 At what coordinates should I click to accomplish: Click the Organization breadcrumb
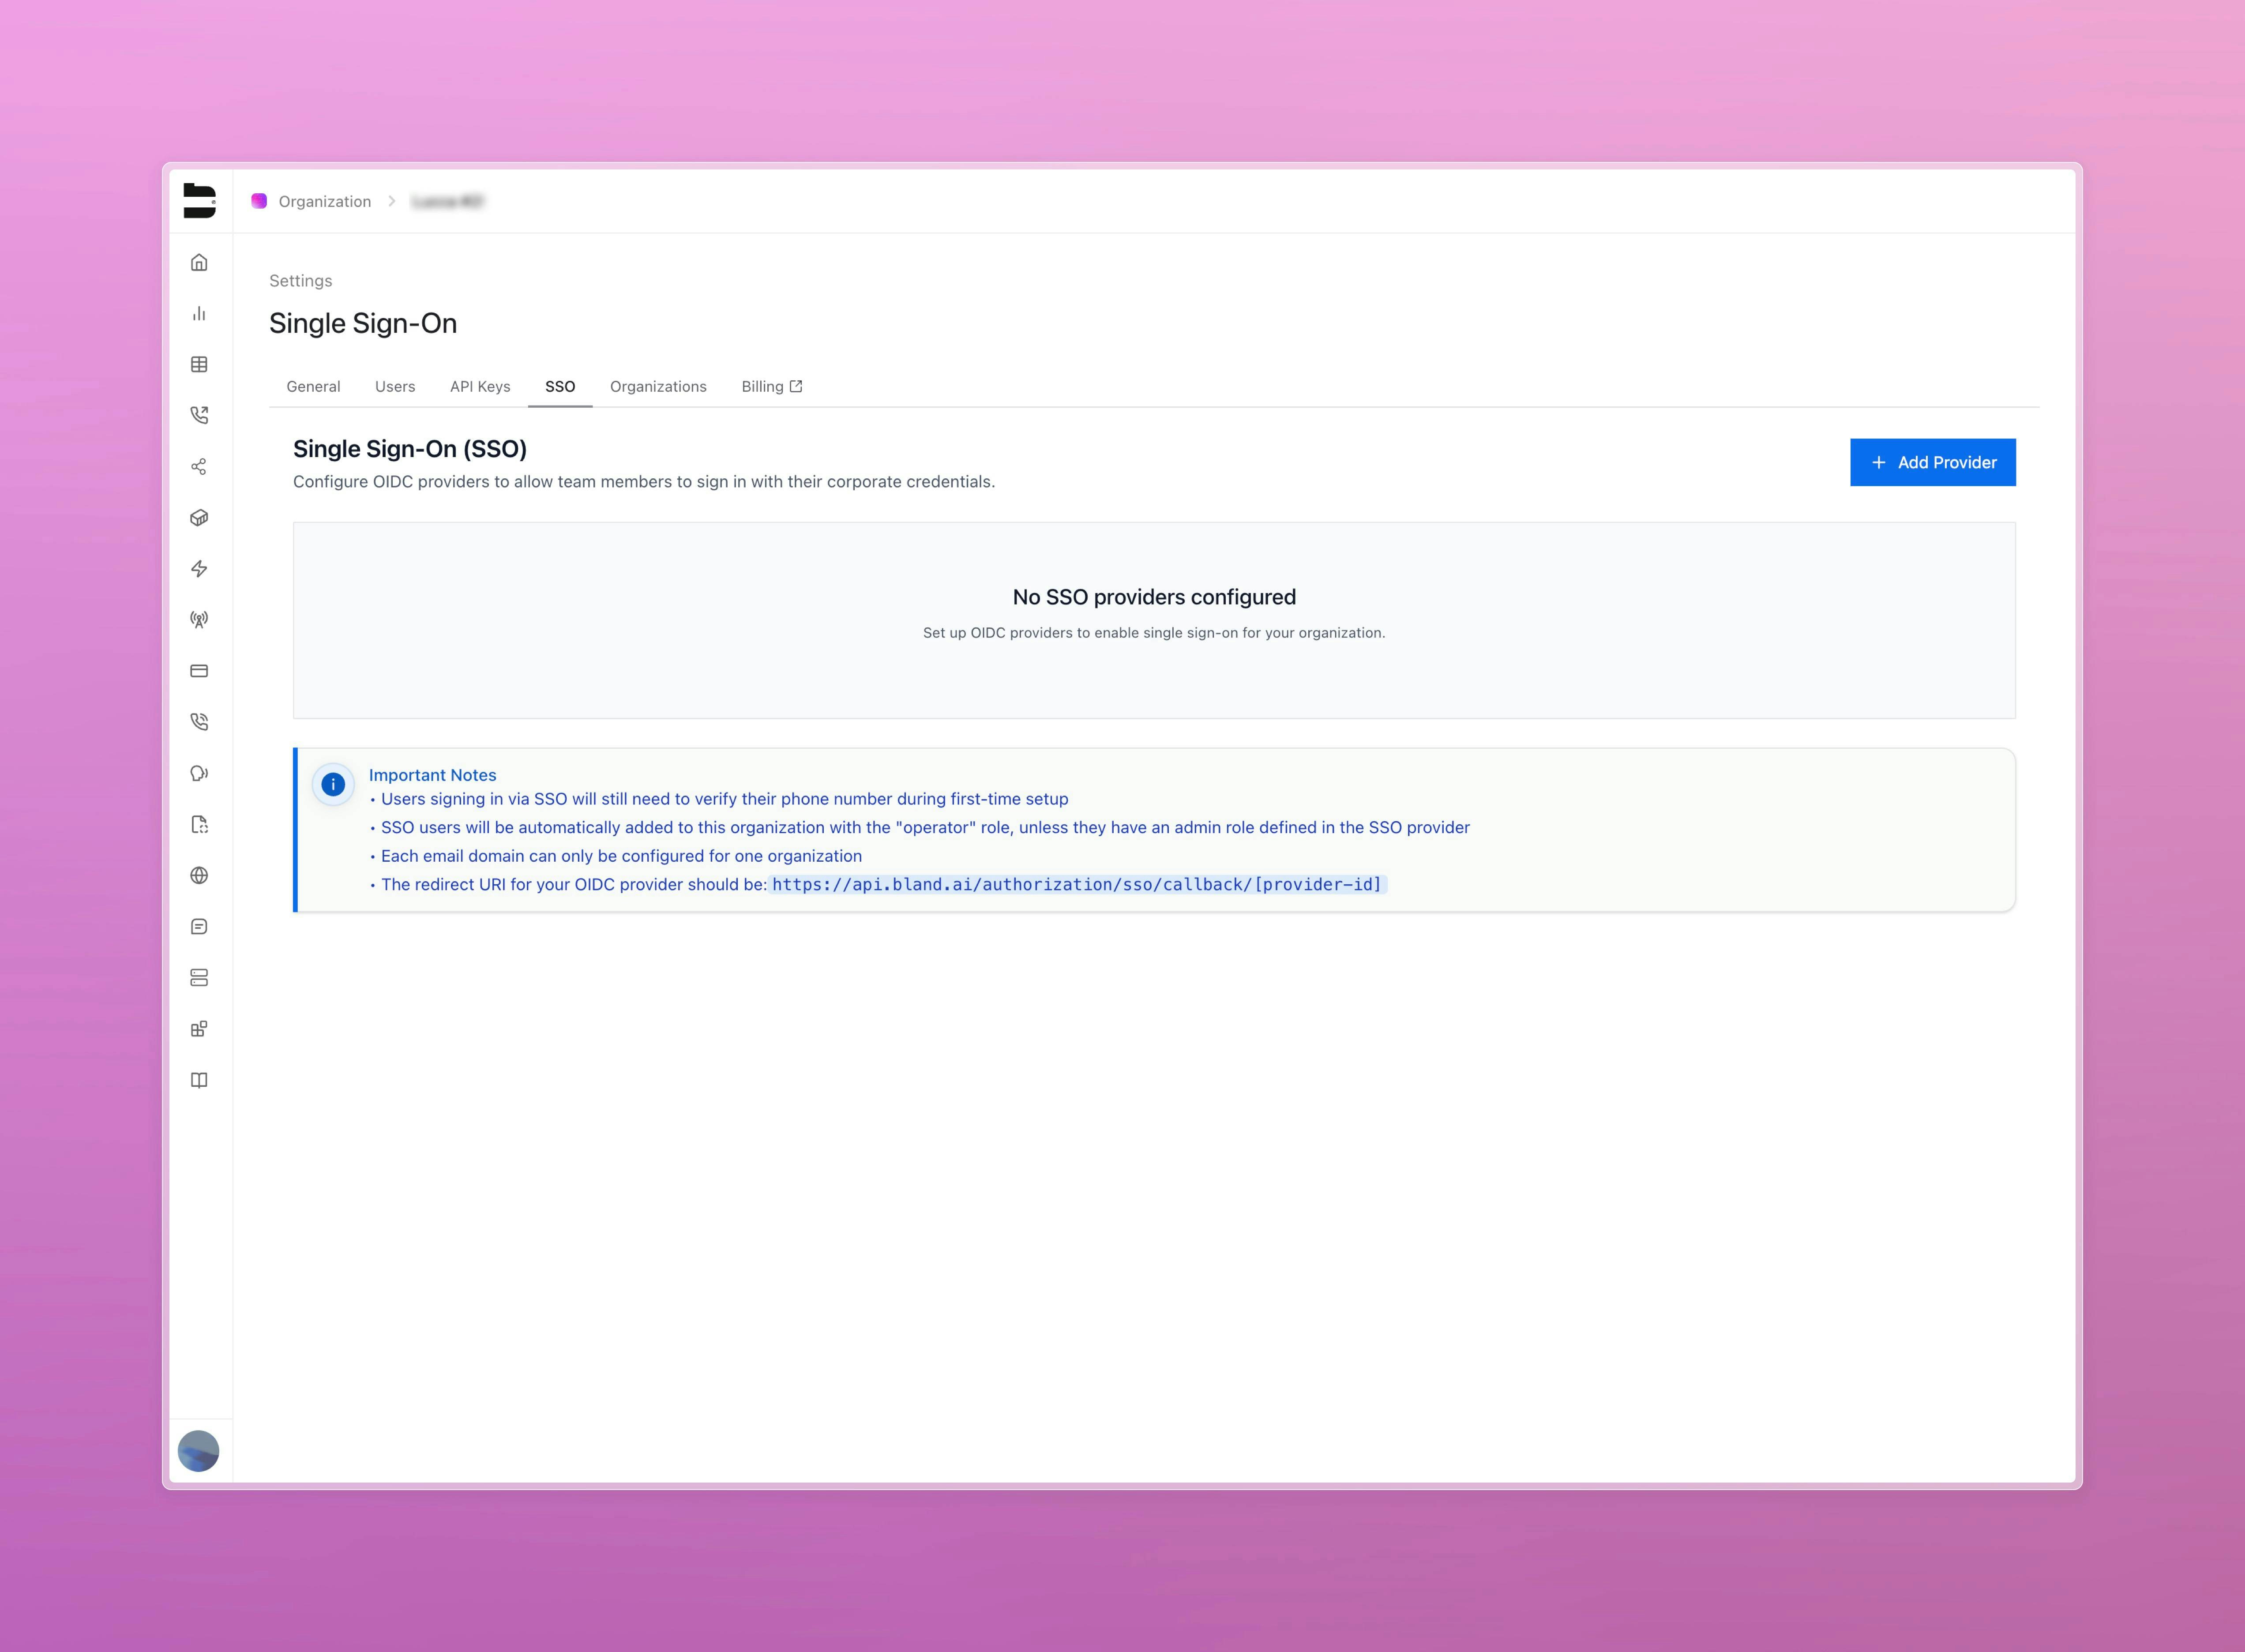[x=324, y=202]
